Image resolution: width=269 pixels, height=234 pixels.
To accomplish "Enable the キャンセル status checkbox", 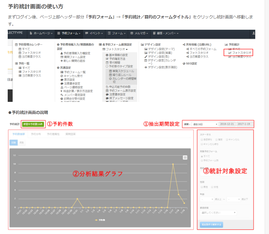I will [227, 140].
